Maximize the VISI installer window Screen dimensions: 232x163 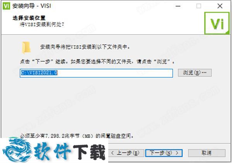coord(199,6)
